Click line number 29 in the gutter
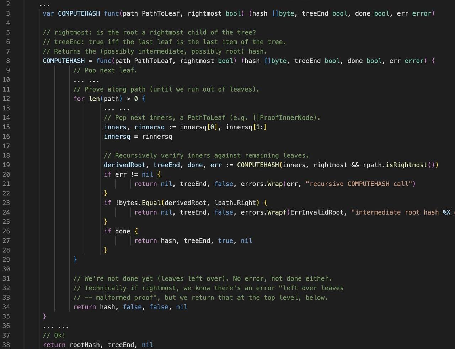 [x=6, y=260]
